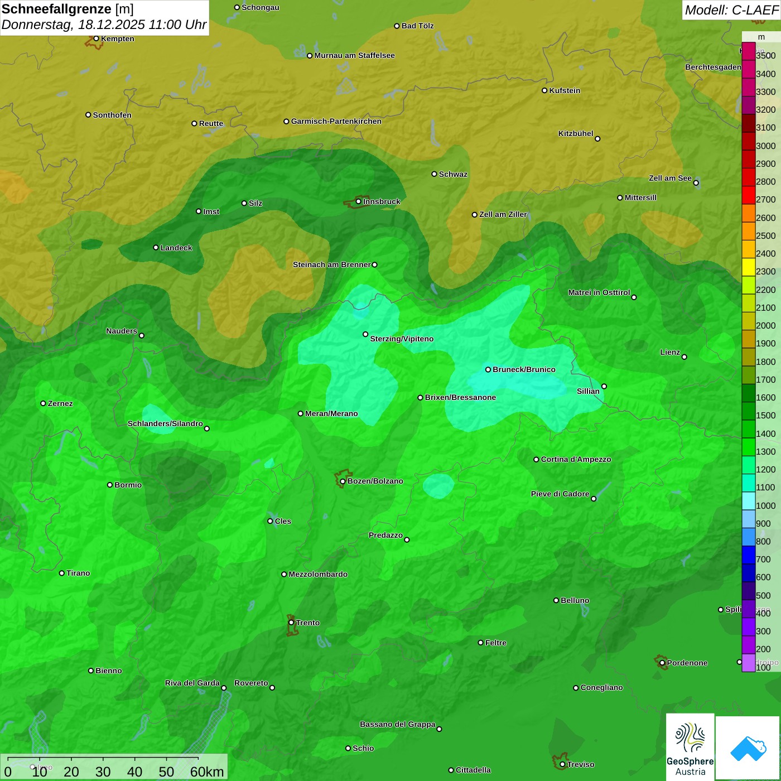
Task: Select the Bruneck/Brunico marker dot
Action: coord(488,369)
